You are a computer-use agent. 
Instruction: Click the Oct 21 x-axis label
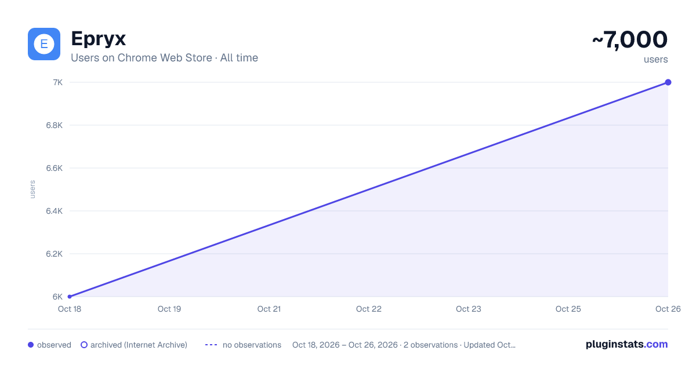coord(269,309)
